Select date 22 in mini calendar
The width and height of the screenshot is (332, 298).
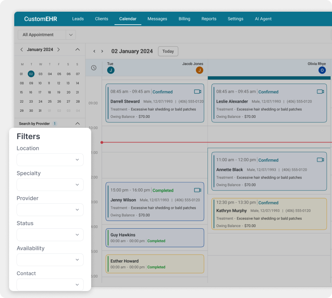pos(22,101)
